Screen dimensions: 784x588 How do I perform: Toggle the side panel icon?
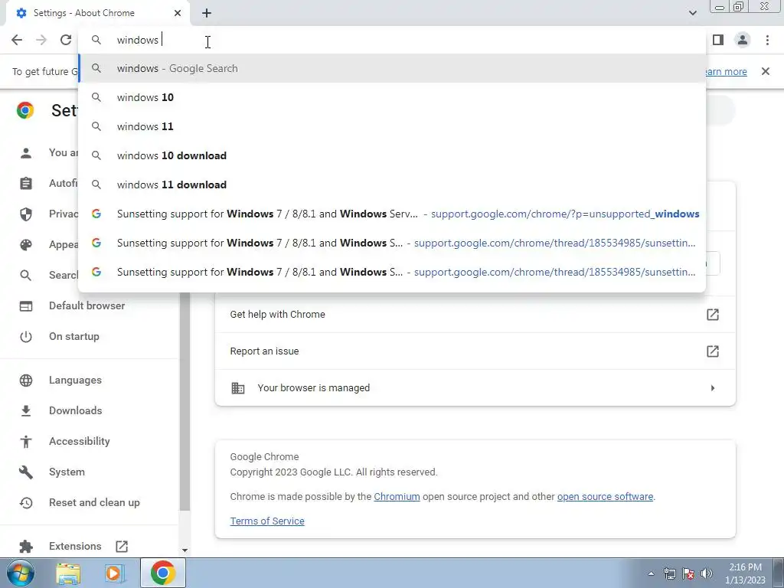718,40
